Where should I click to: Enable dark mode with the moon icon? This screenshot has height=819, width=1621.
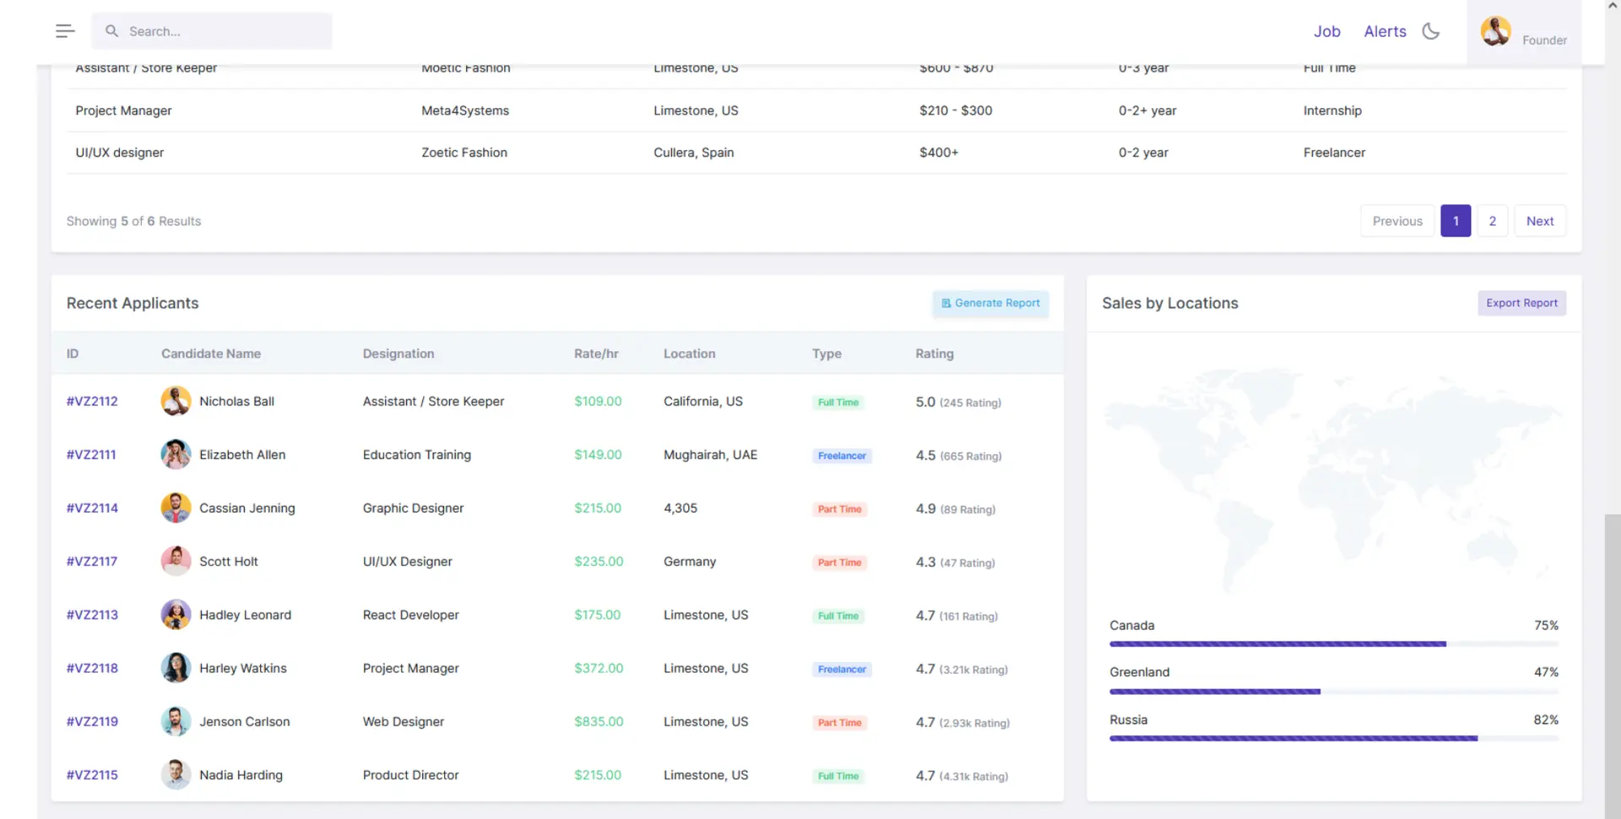(x=1430, y=30)
